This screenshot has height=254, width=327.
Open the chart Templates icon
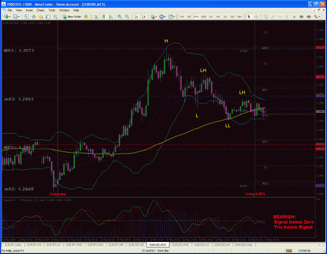tap(171, 17)
